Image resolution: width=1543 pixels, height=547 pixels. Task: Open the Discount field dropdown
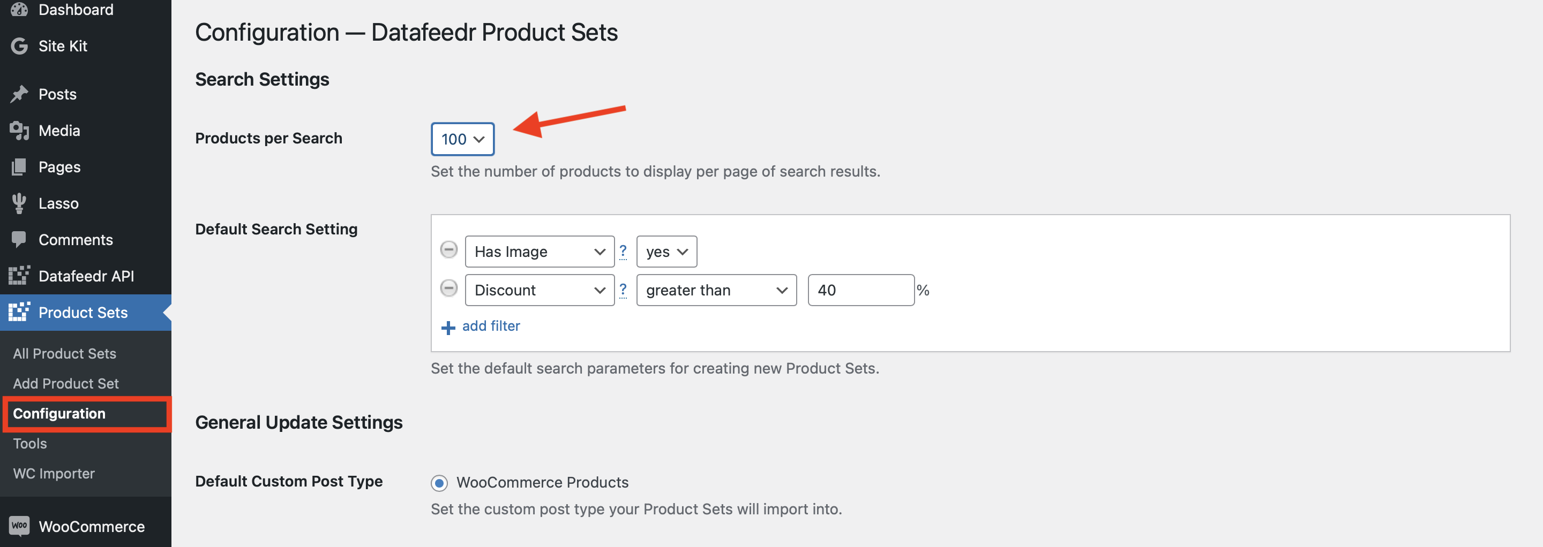tap(540, 290)
